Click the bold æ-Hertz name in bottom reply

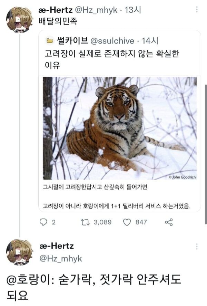57,246
